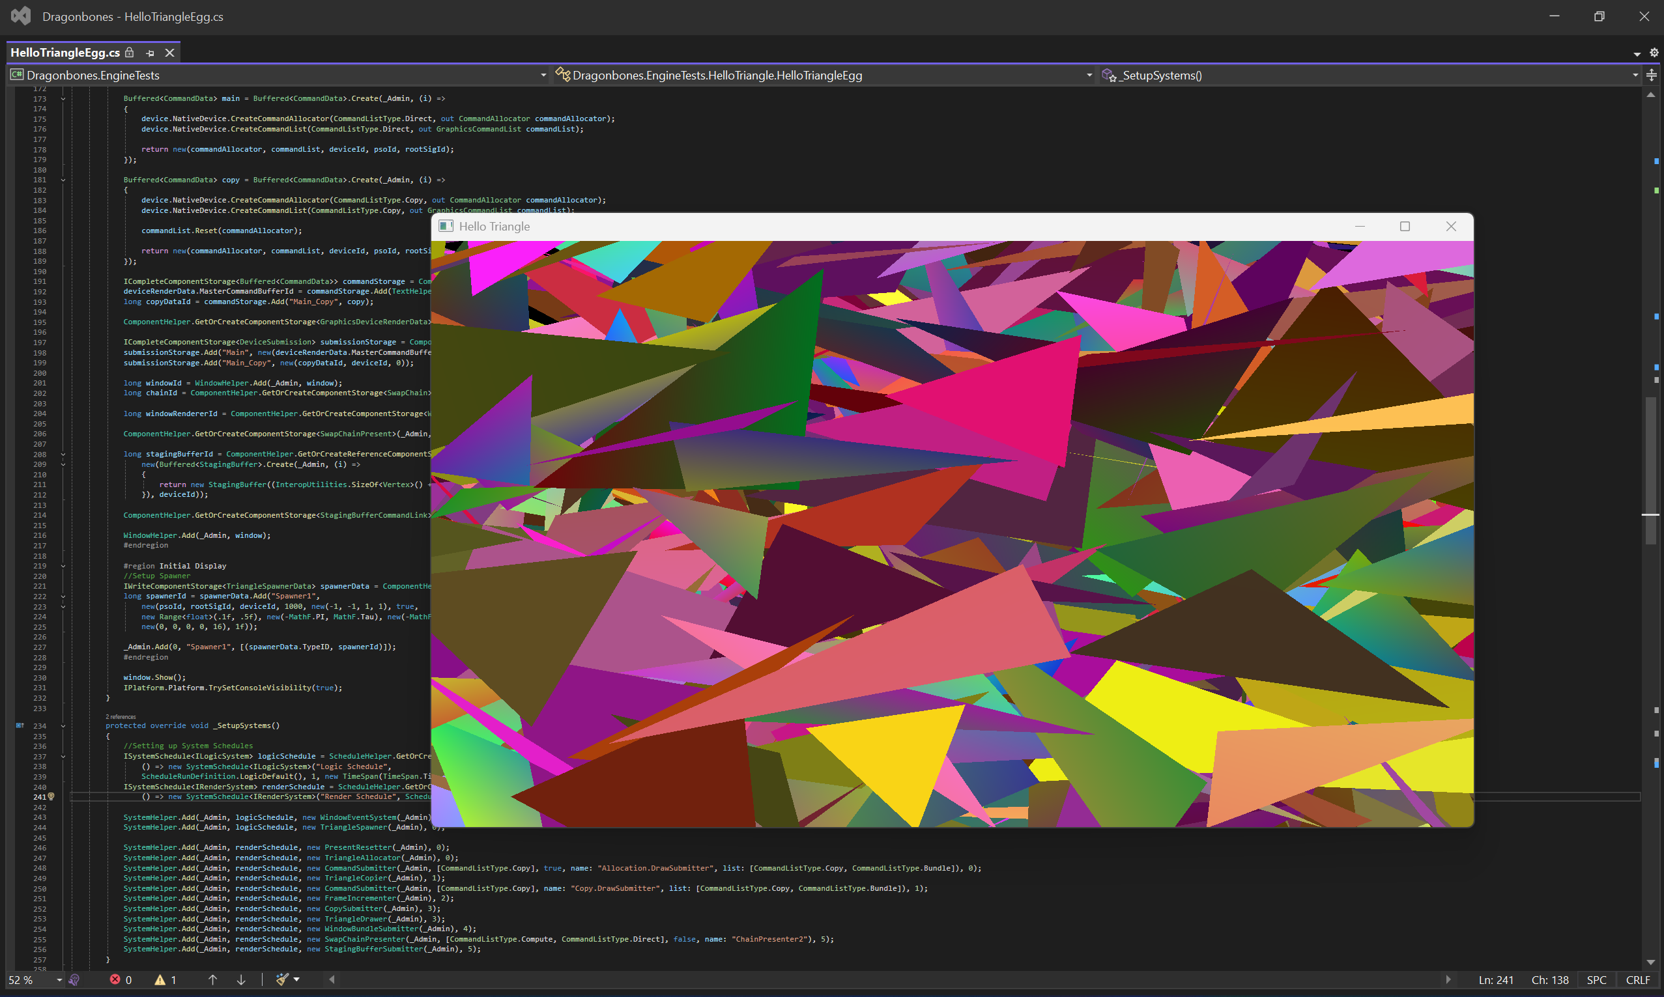Viewport: 1664px width, 997px height.
Task: Run code cleanup with the broom icon
Action: [283, 980]
